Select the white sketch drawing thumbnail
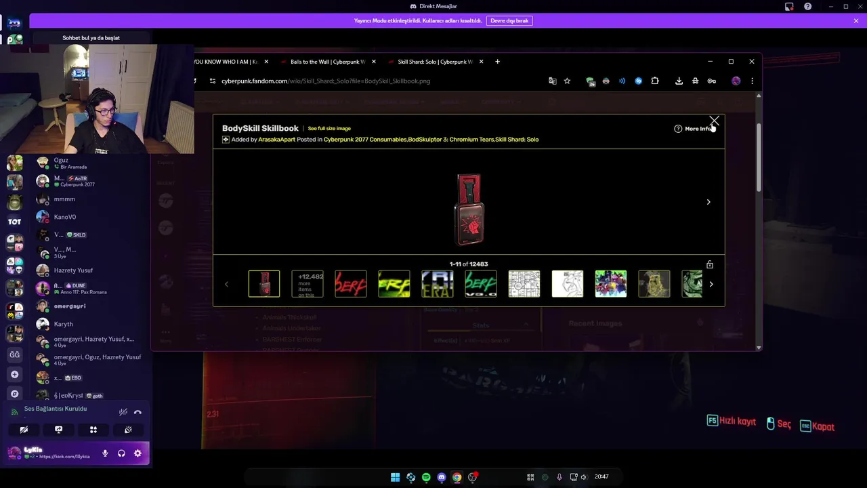 [x=568, y=284]
